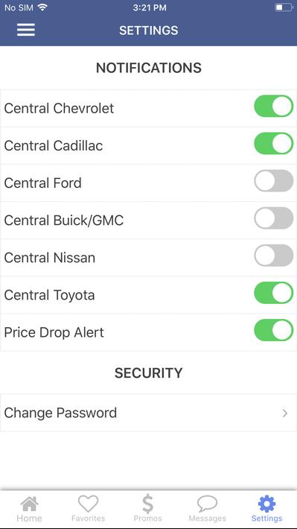Screen dimensions: 297x529
Task: Turn on Central Nissan notifications
Action: click(273, 256)
